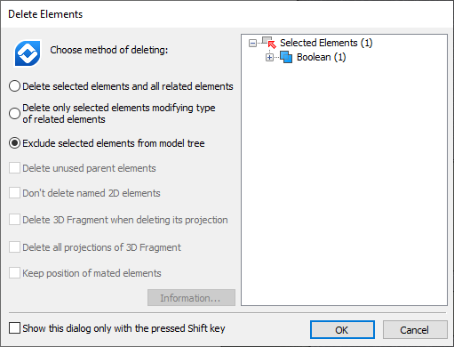Viewport: 454px width, 347px height.
Task: Select 'Exclude selected elements from model tree'
Action: (x=14, y=143)
